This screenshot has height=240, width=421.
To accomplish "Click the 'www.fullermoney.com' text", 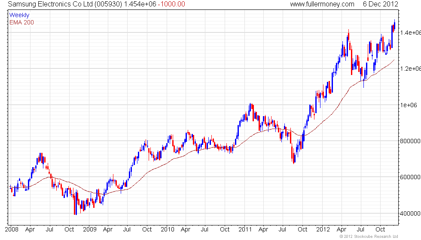I will [x=322, y=4].
